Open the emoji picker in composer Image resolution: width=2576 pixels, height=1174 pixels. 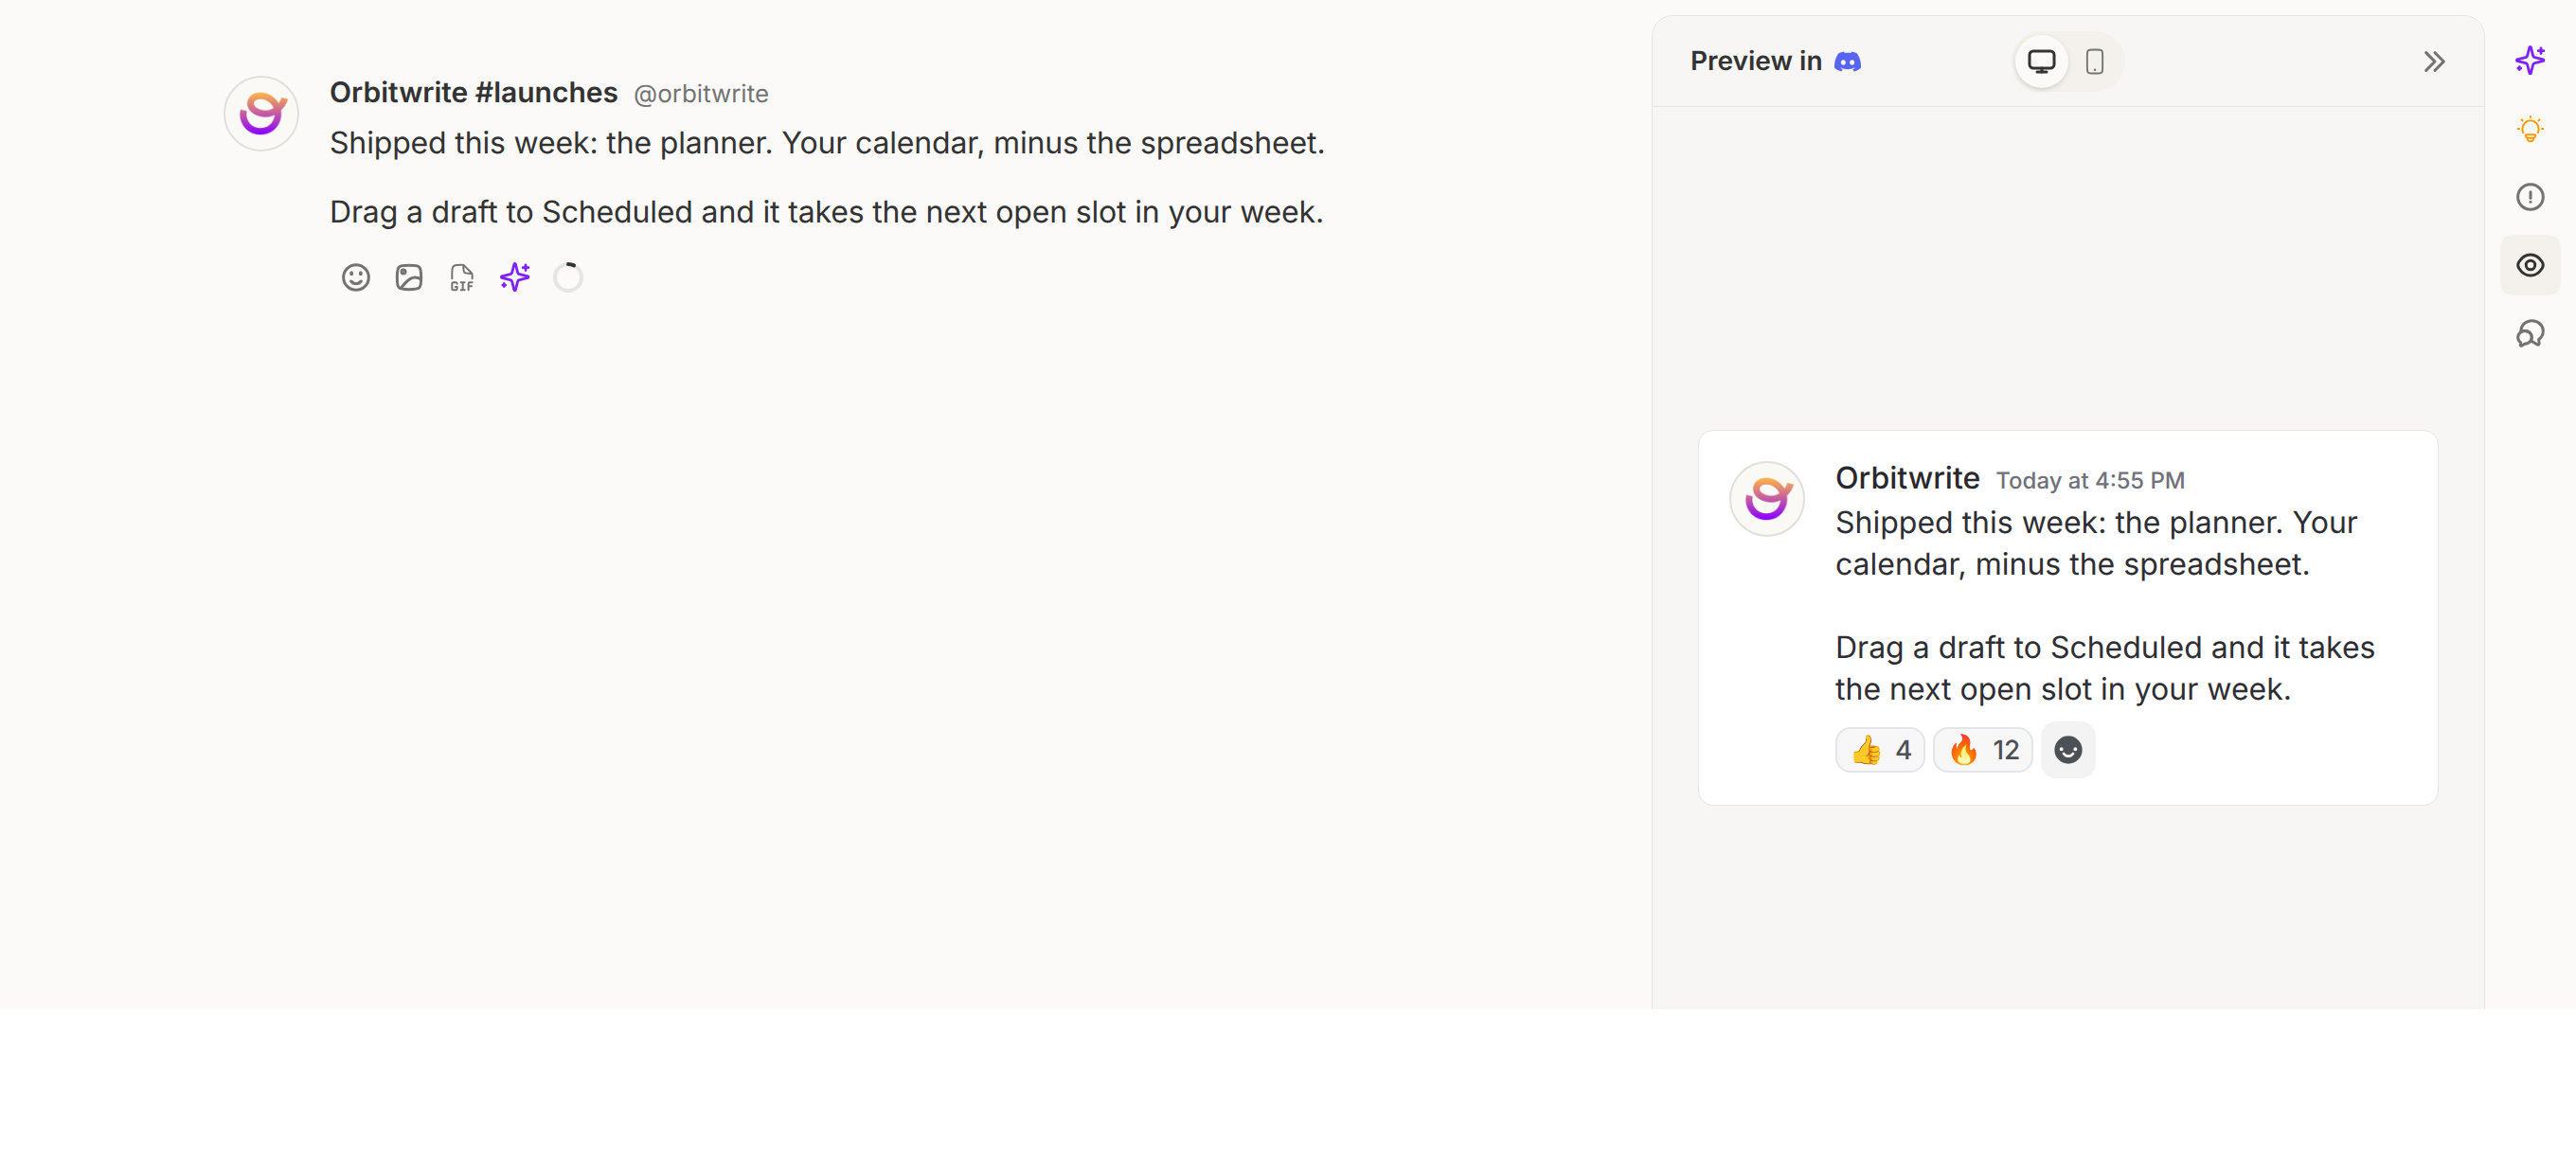click(356, 277)
